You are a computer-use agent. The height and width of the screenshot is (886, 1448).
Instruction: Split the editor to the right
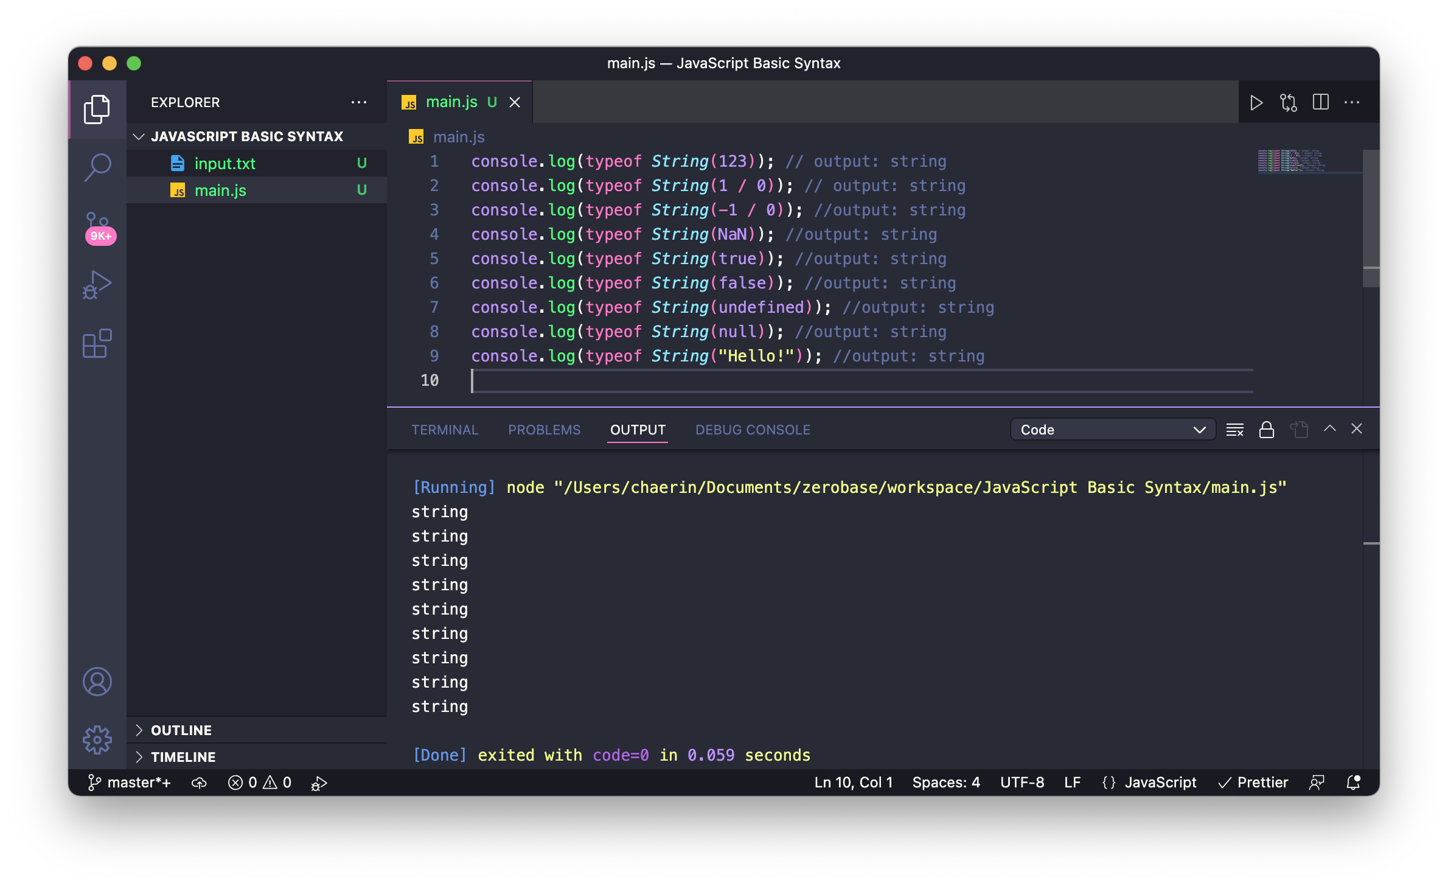click(1320, 102)
